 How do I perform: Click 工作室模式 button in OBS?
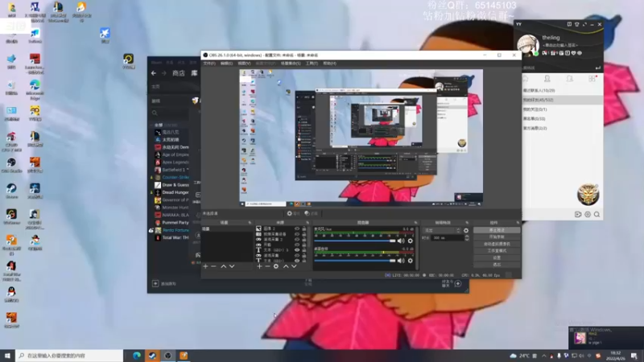[497, 251]
